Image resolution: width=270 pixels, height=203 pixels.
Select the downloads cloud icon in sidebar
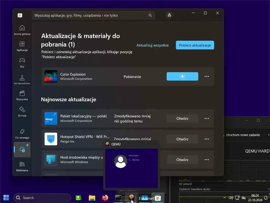[x=22, y=150]
